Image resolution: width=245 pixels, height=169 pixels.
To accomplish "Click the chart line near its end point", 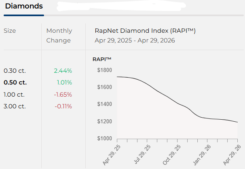I will (x=236, y=122).
